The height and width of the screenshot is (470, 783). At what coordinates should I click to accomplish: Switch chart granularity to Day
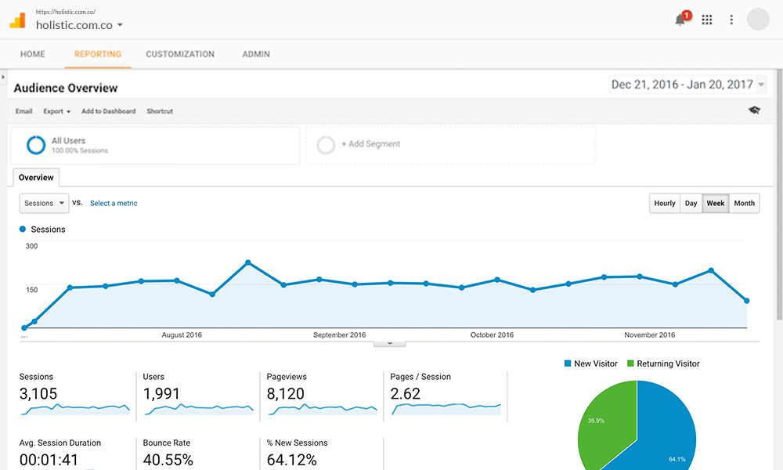691,204
